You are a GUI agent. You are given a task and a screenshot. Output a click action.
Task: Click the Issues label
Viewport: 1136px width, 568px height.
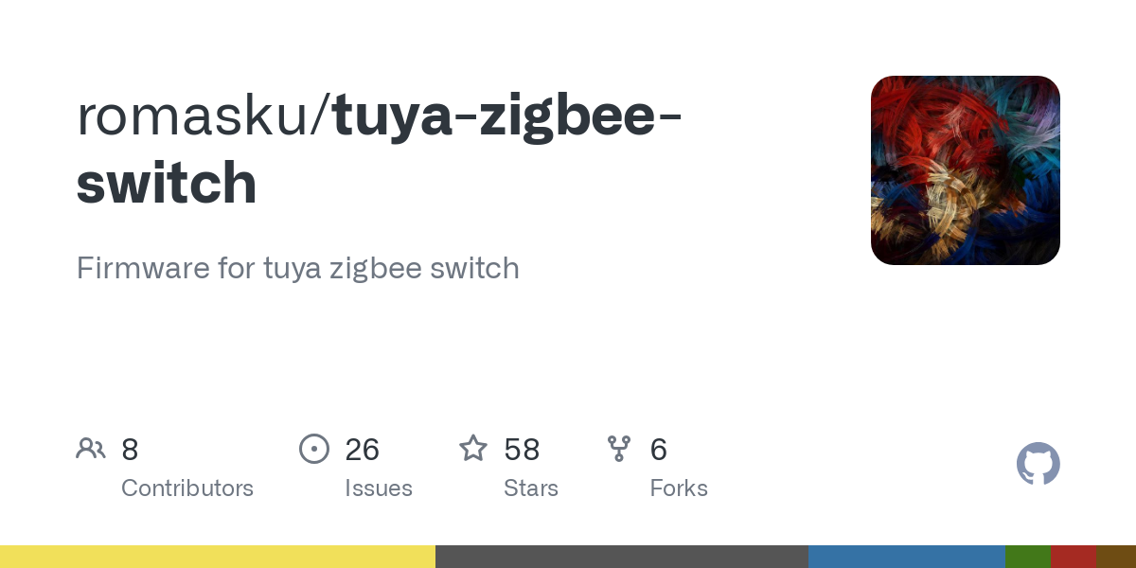click(x=379, y=488)
